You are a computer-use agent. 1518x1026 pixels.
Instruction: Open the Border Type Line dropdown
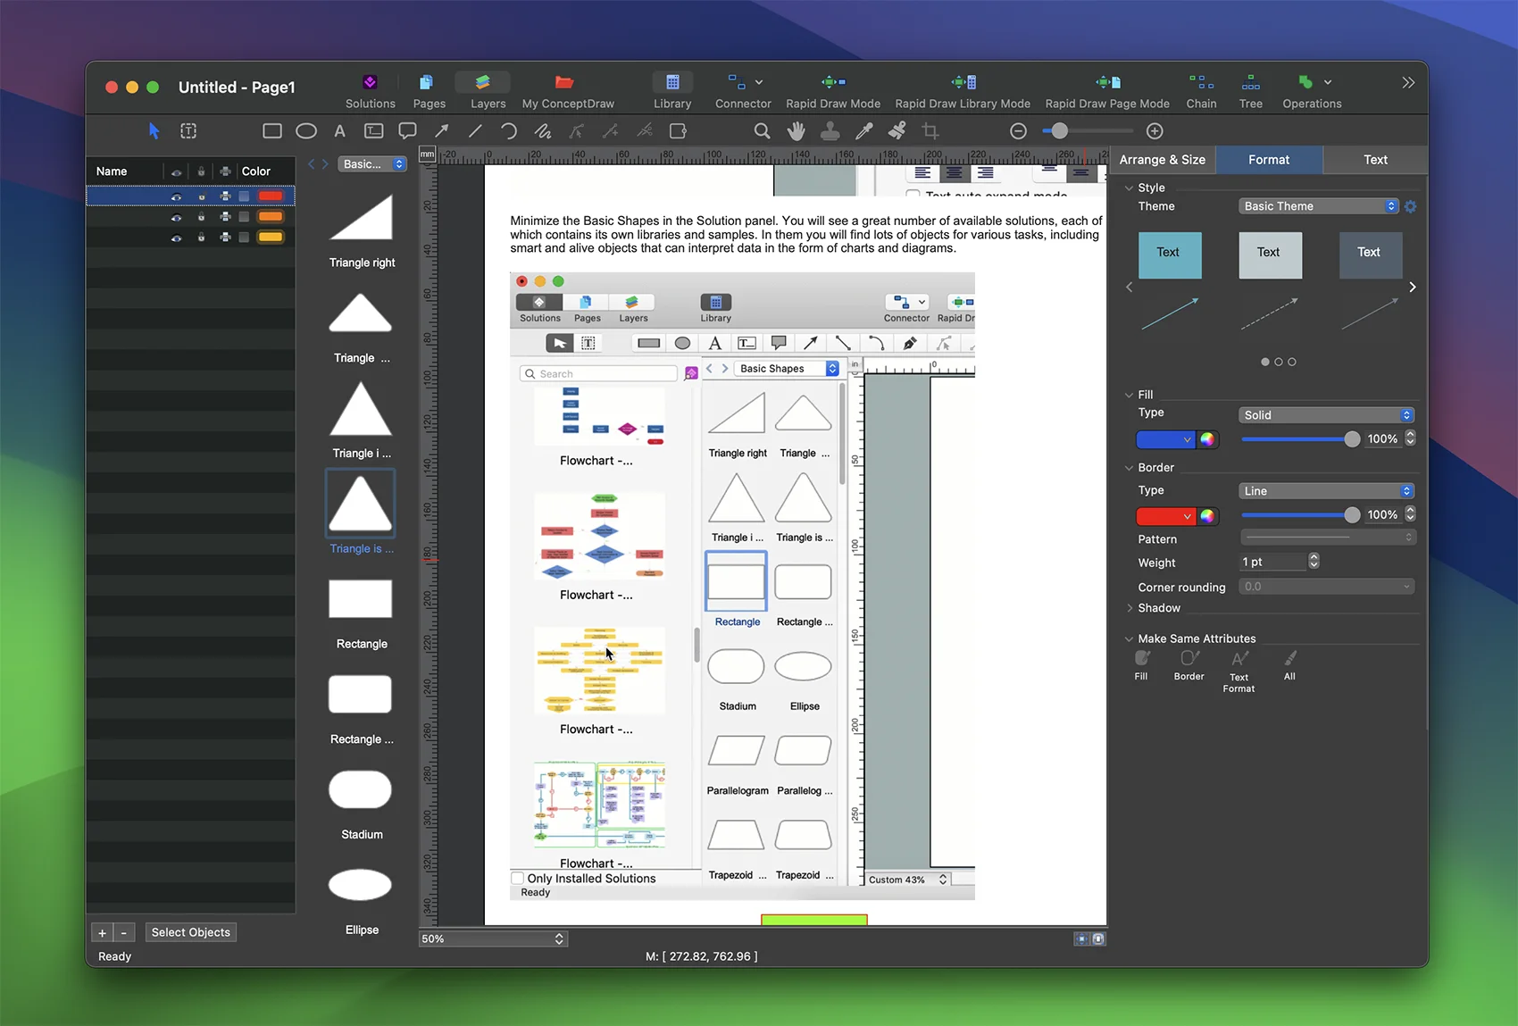click(1326, 491)
